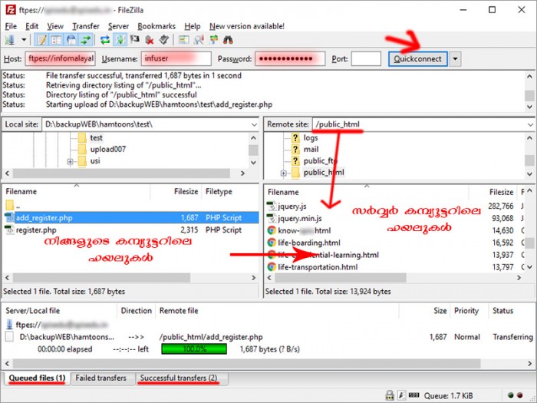Expand the public_html folder in remote tree
The width and height of the screenshot is (537, 403).
[x=284, y=173]
